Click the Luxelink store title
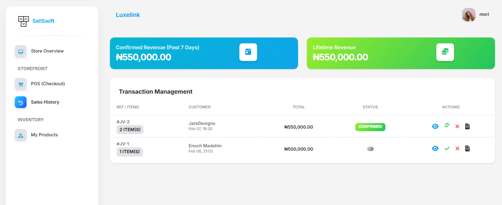The width and height of the screenshot is (502, 205). [x=128, y=15]
